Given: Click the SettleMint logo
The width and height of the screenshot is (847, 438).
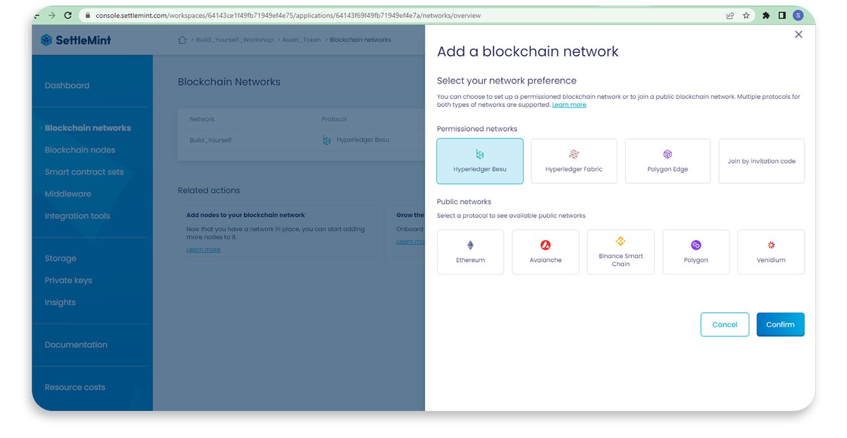Looking at the screenshot, I should pos(76,40).
